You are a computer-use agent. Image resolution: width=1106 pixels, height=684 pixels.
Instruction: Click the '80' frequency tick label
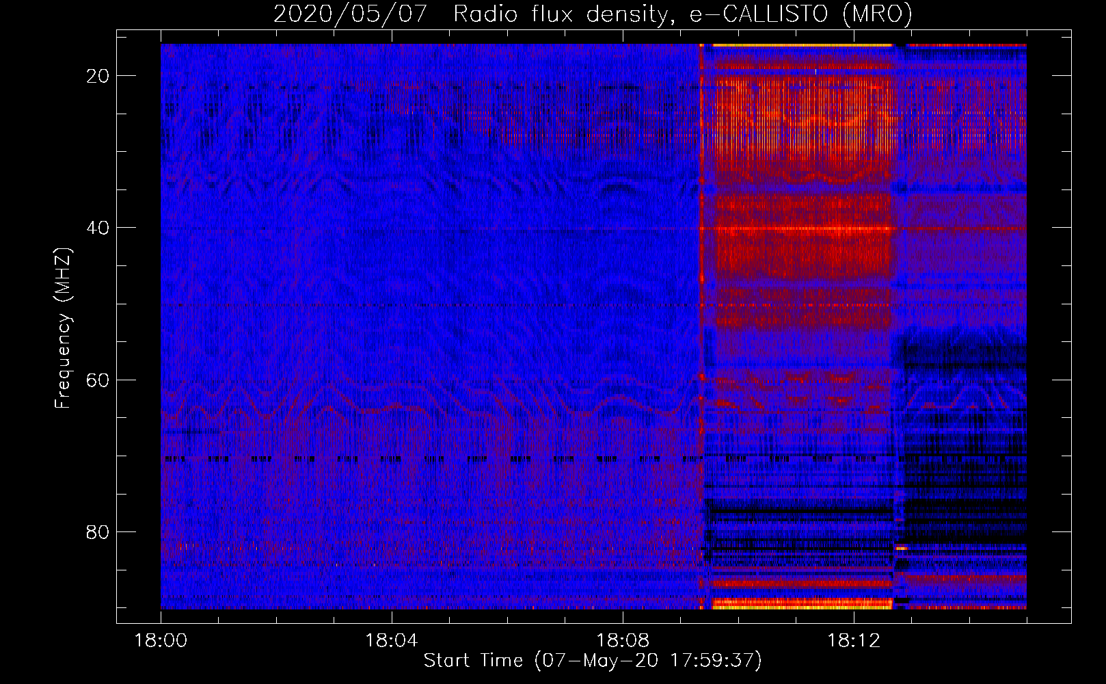click(98, 531)
